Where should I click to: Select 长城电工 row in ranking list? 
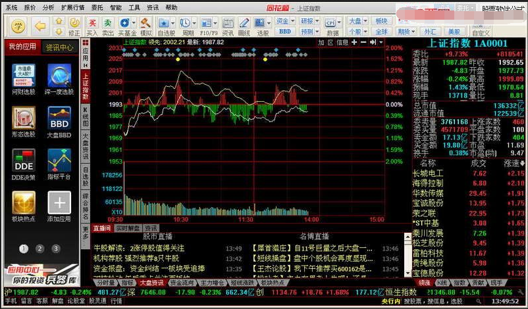[x=468, y=174]
